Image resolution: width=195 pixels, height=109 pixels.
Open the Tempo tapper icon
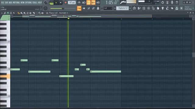[x=167, y=8]
